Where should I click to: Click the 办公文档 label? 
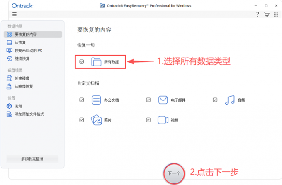coord(111,100)
